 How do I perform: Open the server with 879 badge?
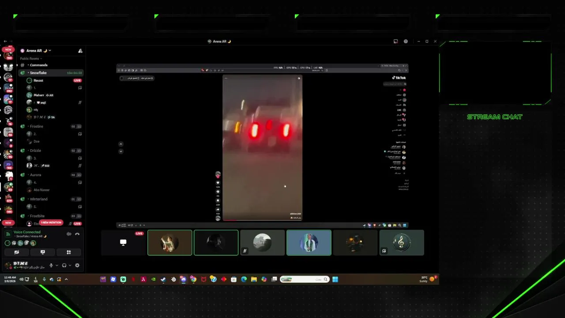point(8,197)
